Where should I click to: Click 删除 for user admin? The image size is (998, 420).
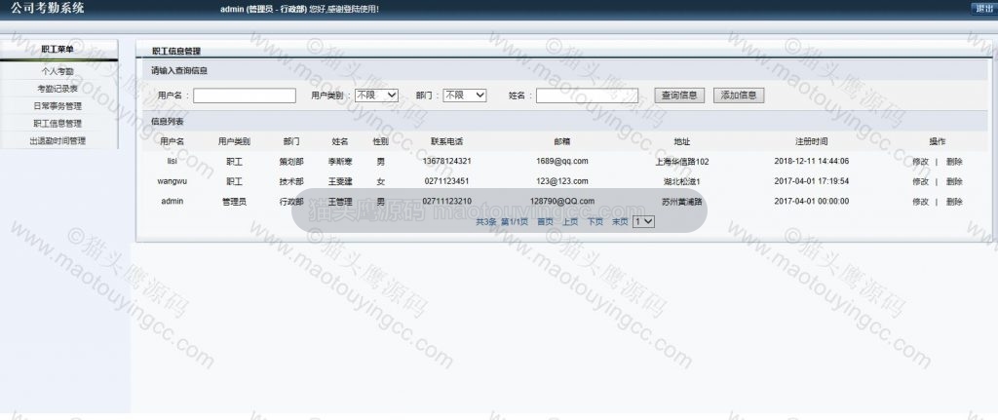954,202
